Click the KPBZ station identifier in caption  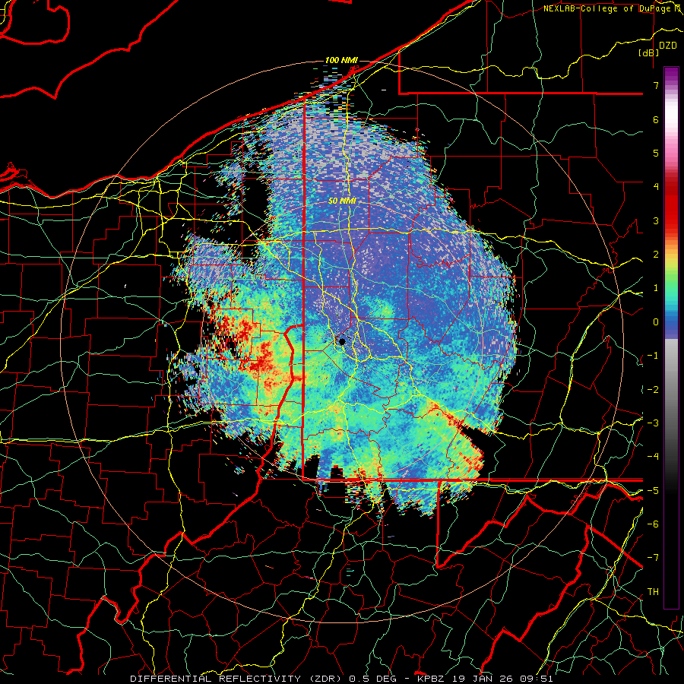tap(431, 679)
